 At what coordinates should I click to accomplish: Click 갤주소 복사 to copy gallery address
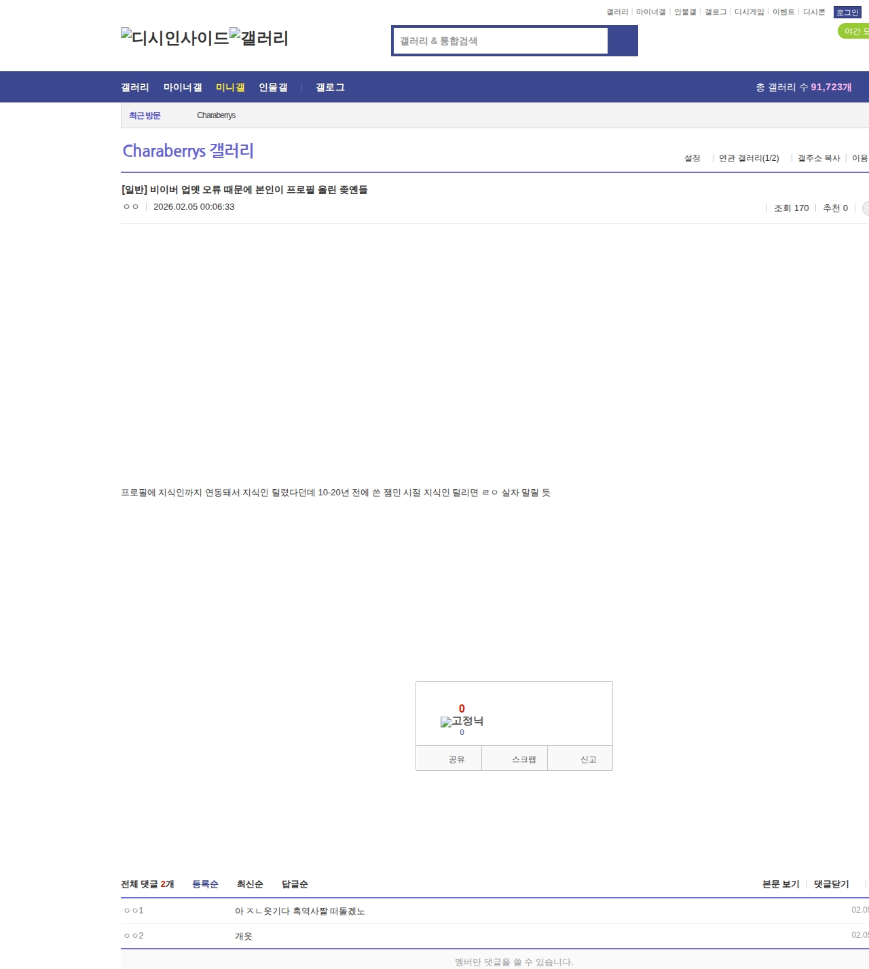pos(819,158)
